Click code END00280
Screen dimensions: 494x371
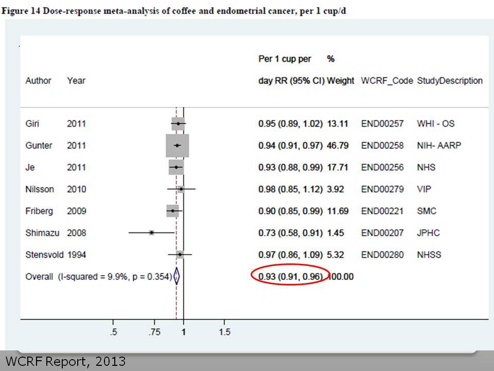pos(382,255)
